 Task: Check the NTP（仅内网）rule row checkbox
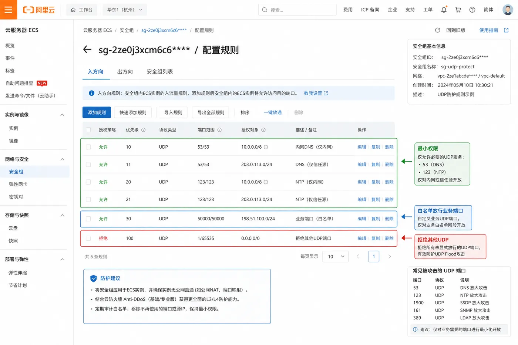(88, 182)
